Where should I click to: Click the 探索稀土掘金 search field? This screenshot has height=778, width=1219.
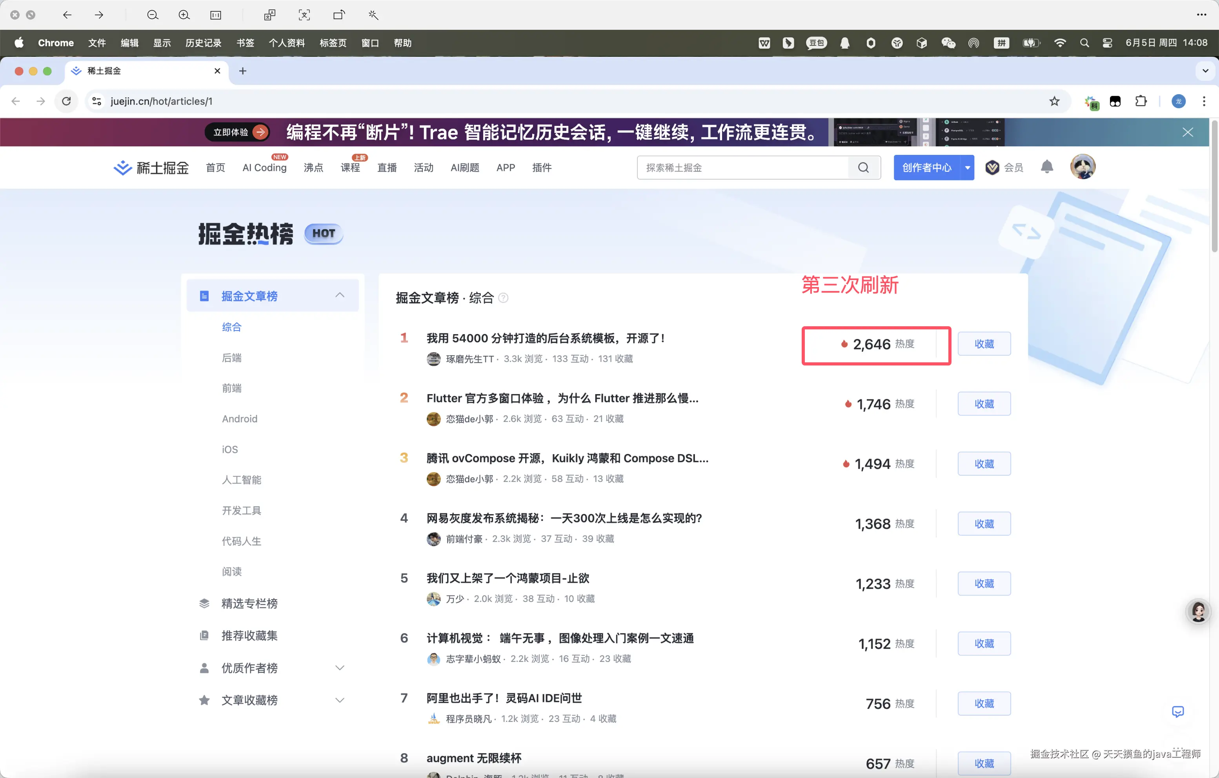(x=742, y=167)
